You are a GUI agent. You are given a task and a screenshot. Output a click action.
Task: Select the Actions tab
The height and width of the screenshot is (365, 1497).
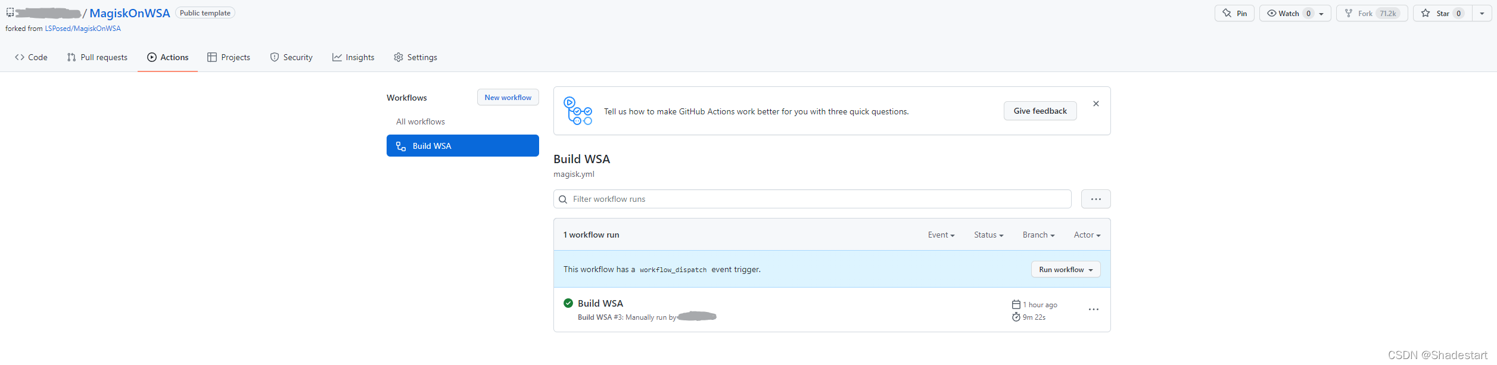tap(167, 57)
